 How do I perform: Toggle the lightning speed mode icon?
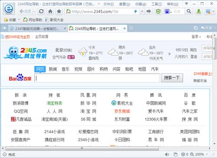pyautogui.click(x=135, y=11)
